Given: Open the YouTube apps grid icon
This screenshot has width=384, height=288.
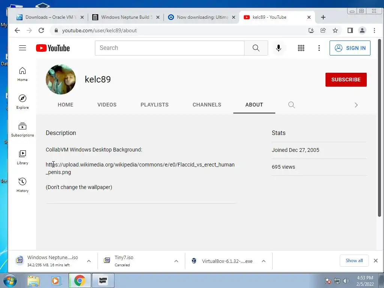Looking at the screenshot, I should [x=301, y=48].
